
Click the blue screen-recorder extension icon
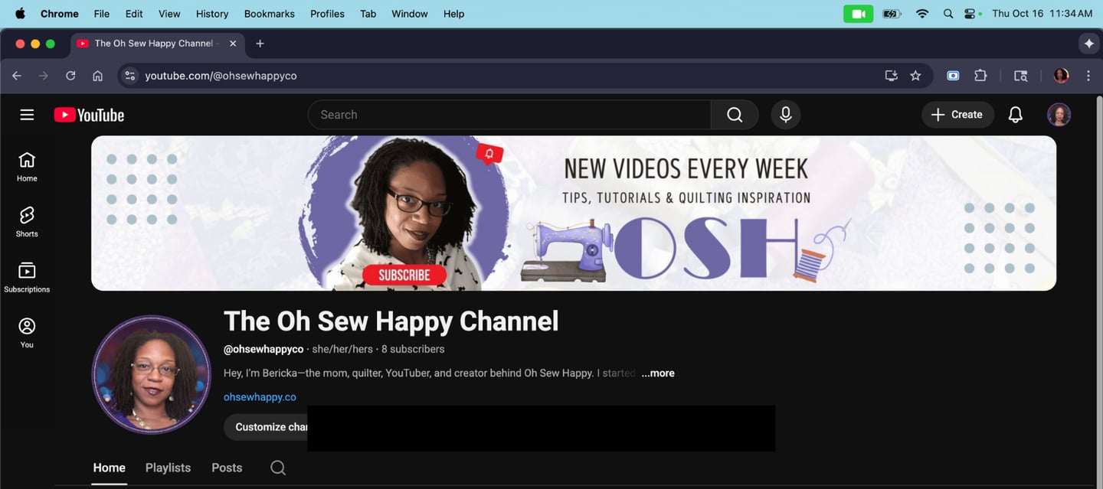coord(953,76)
